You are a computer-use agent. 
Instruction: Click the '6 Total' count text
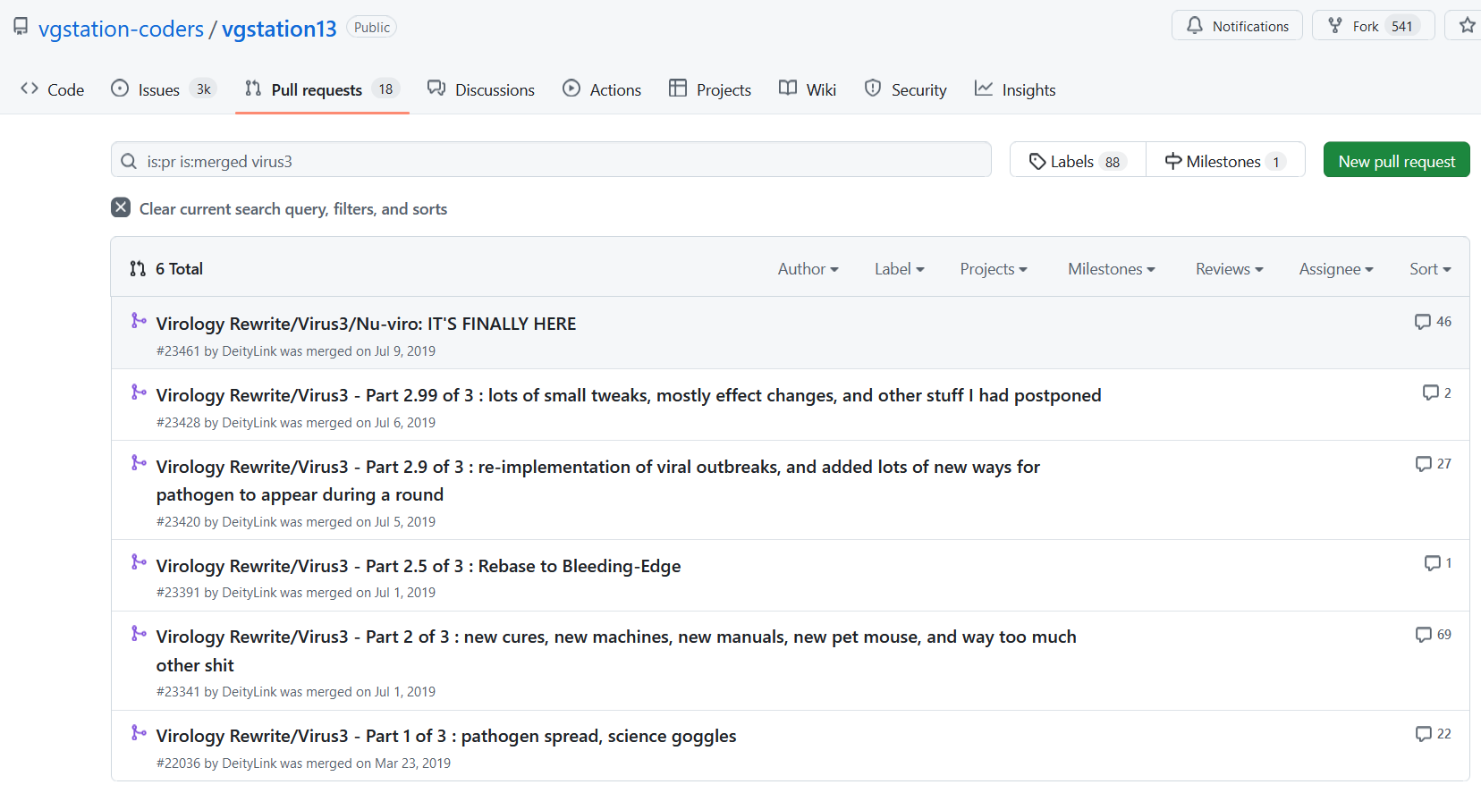click(x=179, y=269)
